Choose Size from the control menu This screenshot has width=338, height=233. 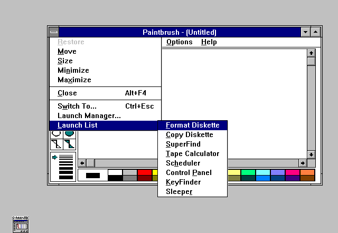[105, 61]
